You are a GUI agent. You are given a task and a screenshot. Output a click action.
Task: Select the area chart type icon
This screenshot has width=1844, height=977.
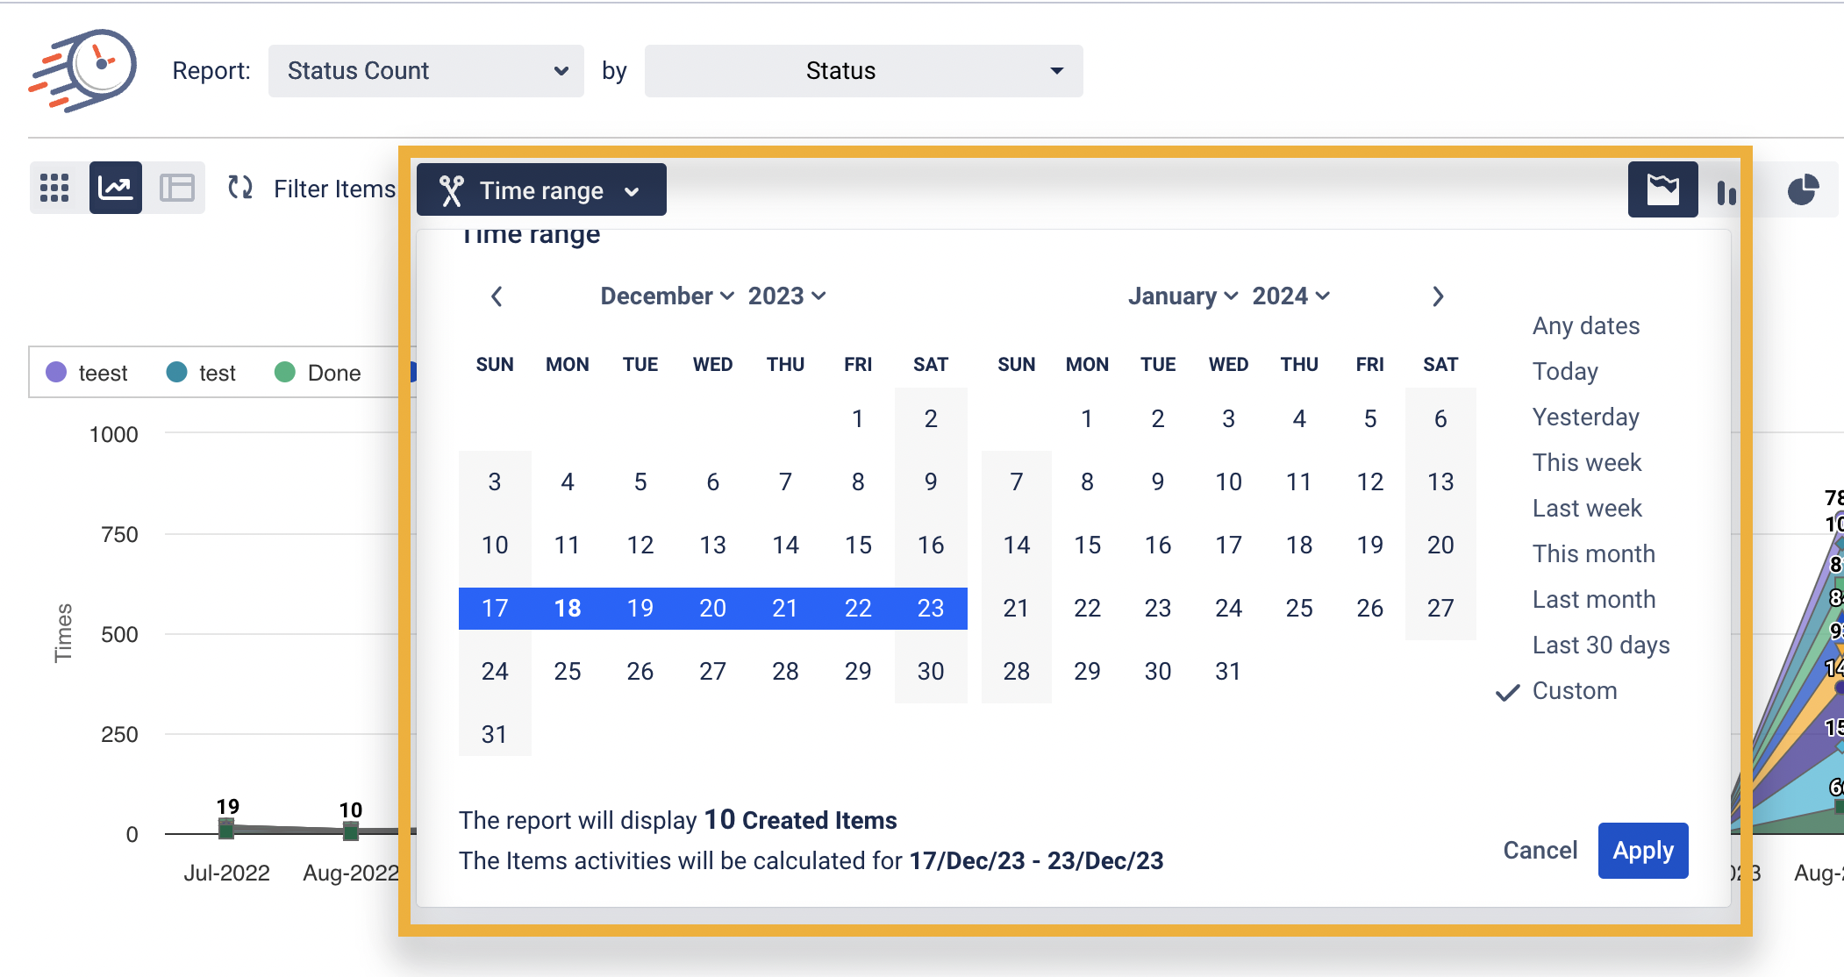(1662, 189)
